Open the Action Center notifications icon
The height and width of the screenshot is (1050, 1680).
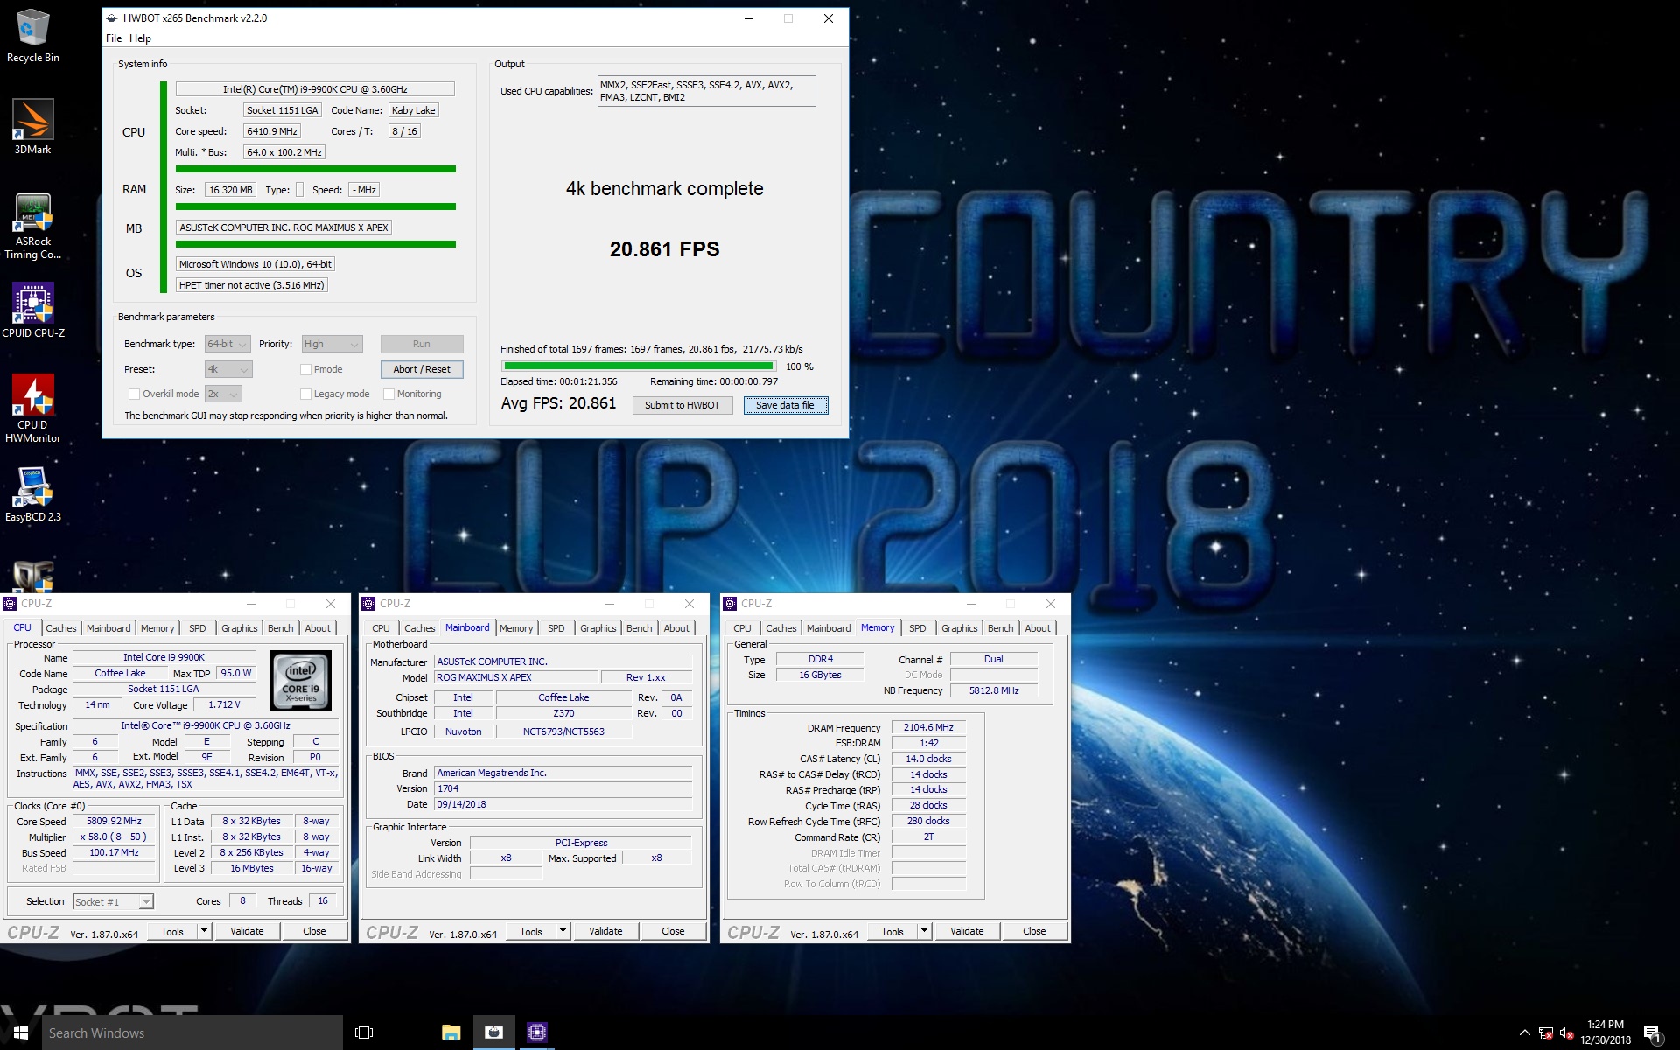1652,1032
